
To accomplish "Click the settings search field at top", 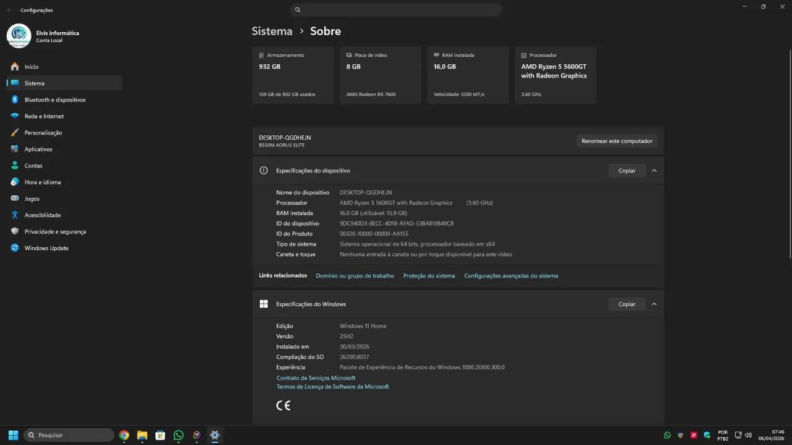I will [396, 10].
